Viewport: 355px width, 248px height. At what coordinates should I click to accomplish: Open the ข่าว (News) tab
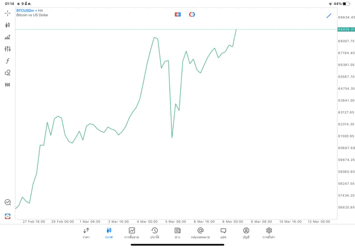pyautogui.click(x=177, y=233)
